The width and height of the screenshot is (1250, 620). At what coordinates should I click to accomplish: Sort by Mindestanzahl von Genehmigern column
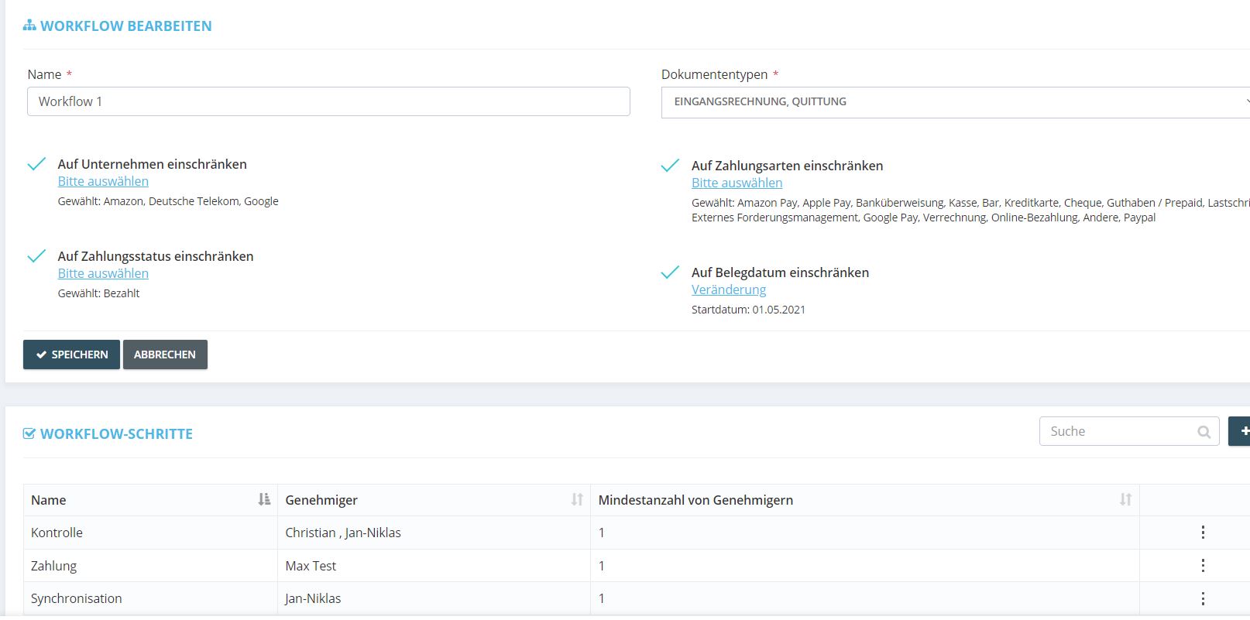pos(1125,500)
